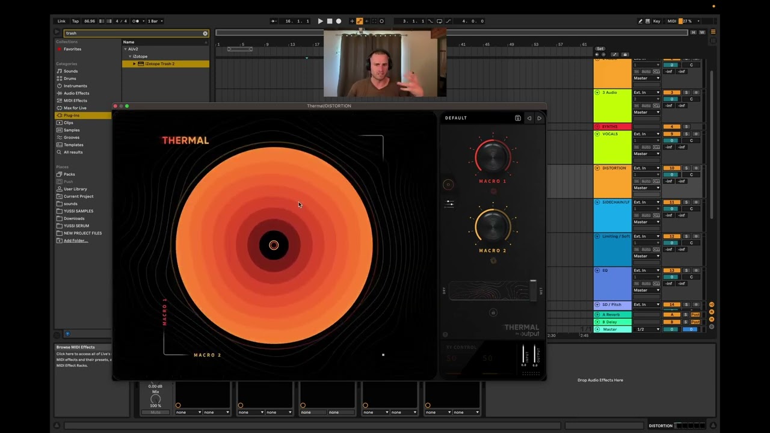Solo the VOCALS track

pyautogui.click(x=686, y=134)
